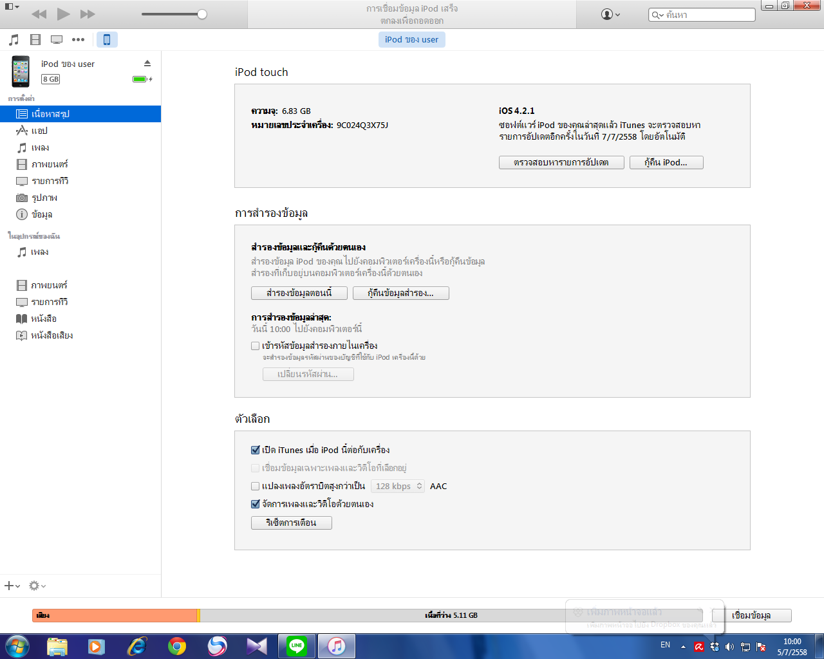
Task: Switch to the Movies library icon
Action: point(35,40)
